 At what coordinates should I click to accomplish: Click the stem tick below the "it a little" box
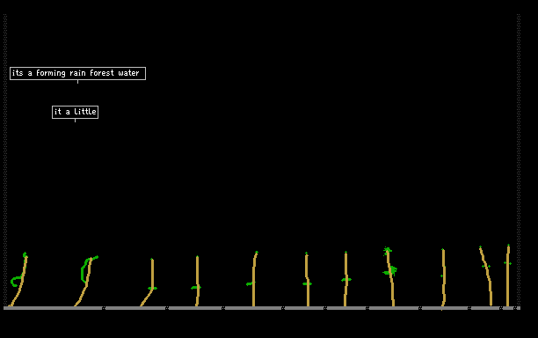pos(75,121)
